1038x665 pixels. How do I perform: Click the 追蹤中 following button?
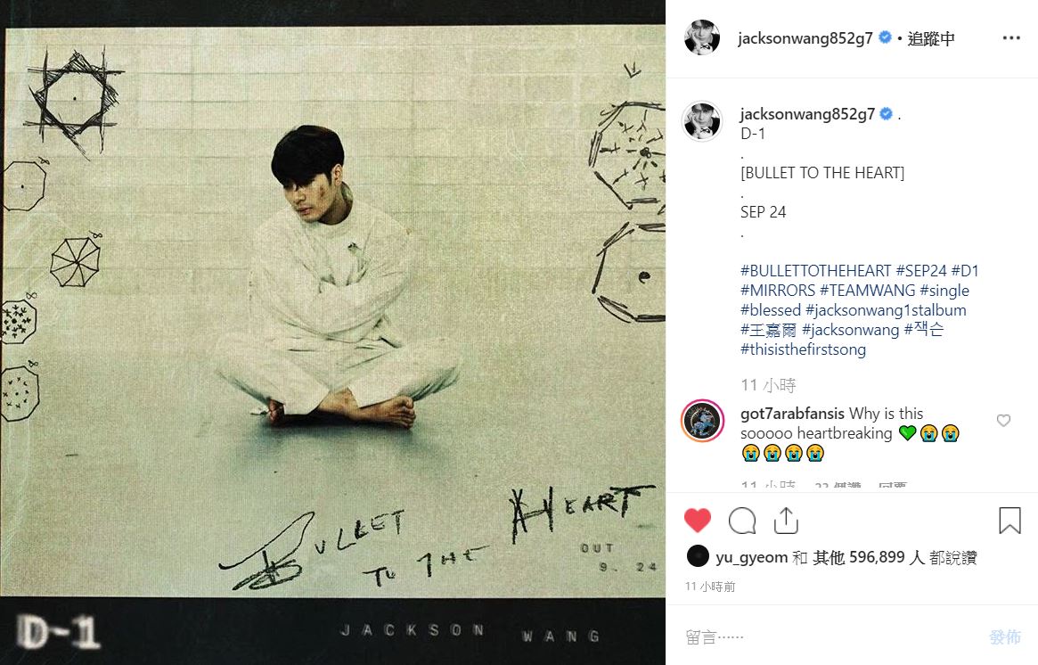[931, 38]
